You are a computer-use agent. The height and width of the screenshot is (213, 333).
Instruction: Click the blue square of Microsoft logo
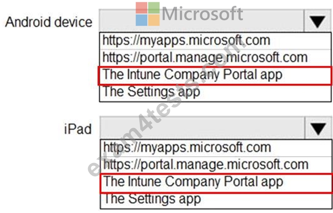click(142, 20)
